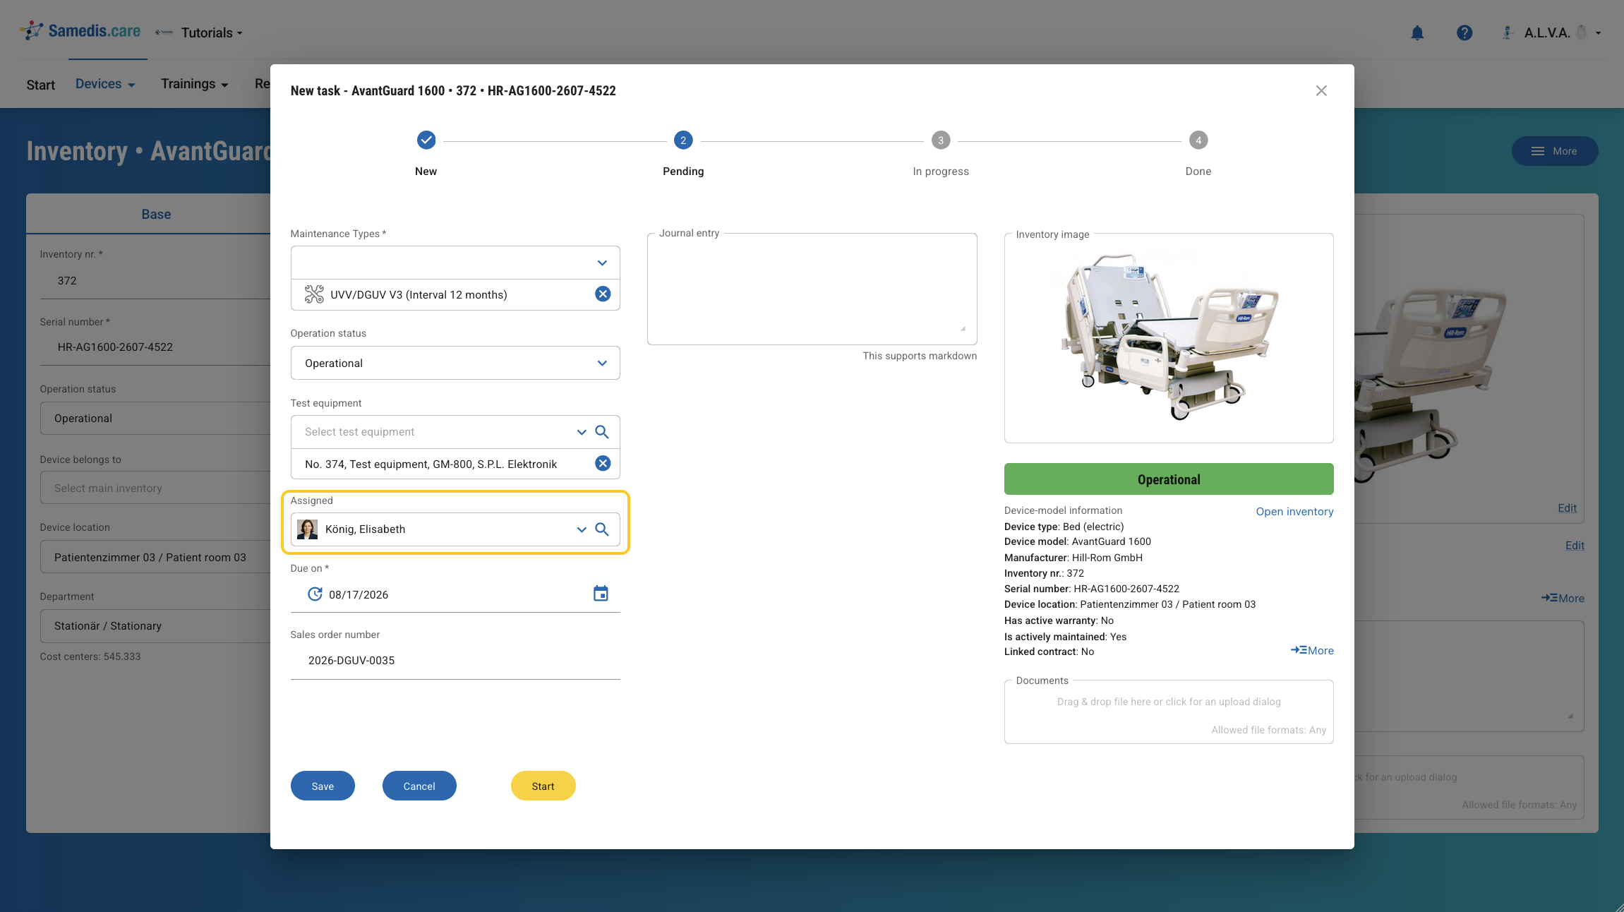1624x912 pixels.
Task: Click the More link in background page
Action: (x=1563, y=599)
